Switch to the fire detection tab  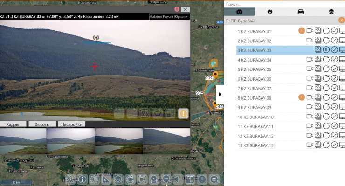tap(270, 12)
